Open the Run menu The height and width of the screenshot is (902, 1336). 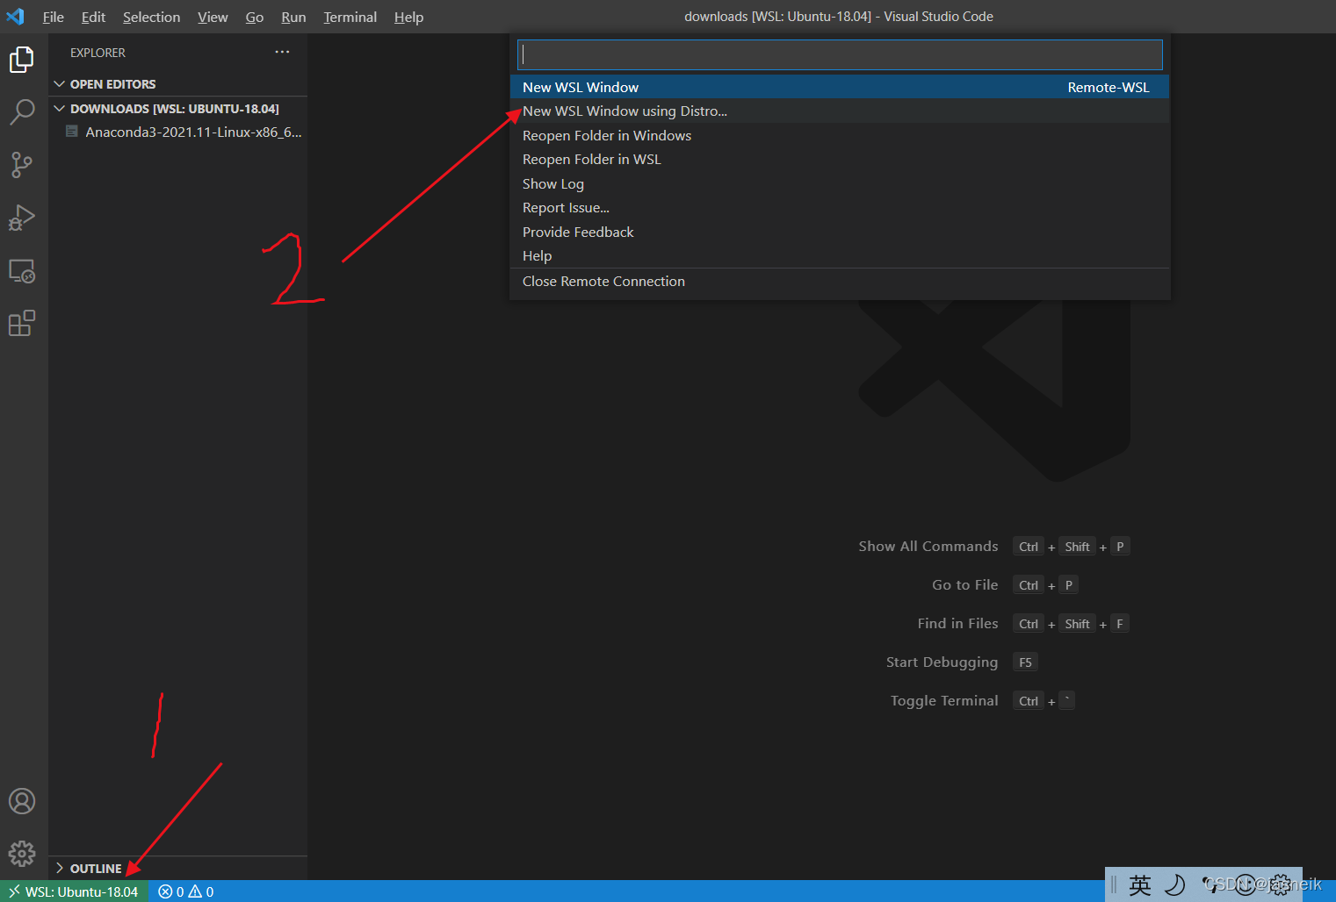point(293,17)
